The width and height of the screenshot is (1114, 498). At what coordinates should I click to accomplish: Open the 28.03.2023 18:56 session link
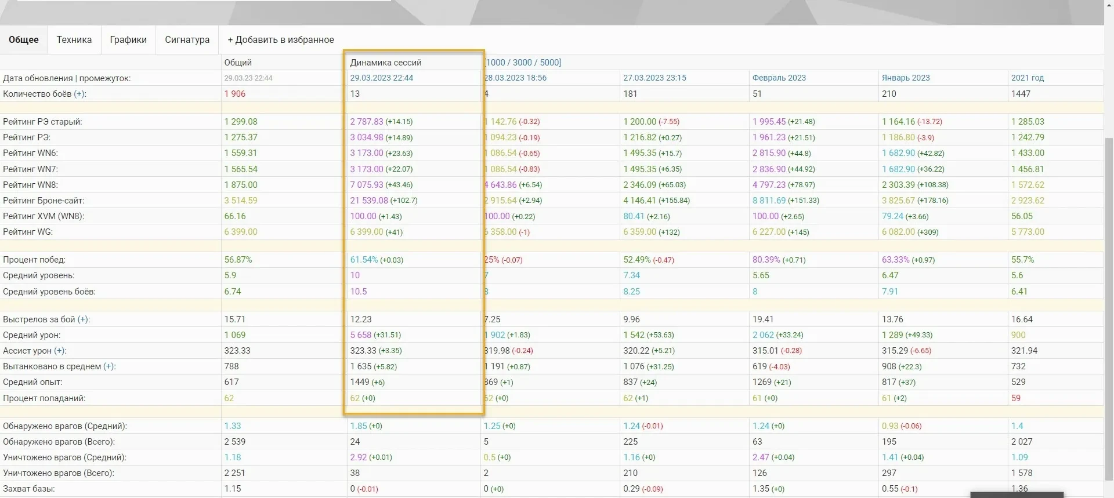click(x=516, y=78)
